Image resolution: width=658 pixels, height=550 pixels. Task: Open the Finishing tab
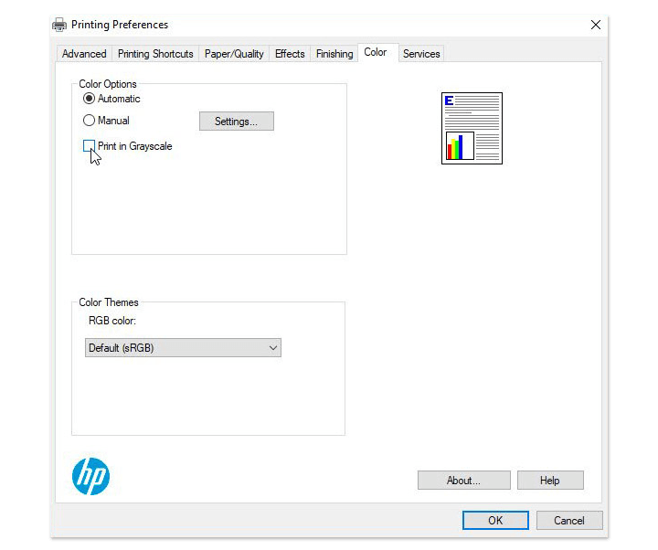point(334,54)
